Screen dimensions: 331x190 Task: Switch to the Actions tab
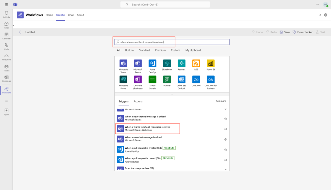[138, 101]
